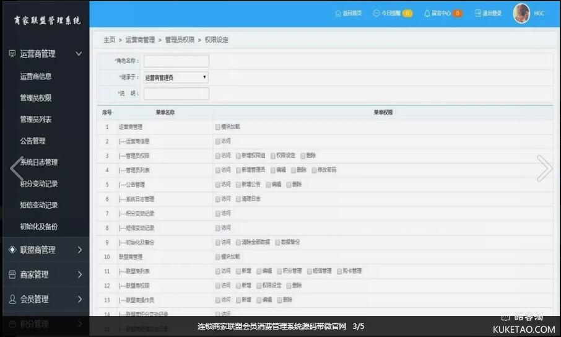561x337 pixels.
Task: Click the home icon beside 返回首页
Action: [x=338, y=14]
